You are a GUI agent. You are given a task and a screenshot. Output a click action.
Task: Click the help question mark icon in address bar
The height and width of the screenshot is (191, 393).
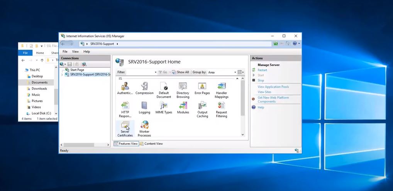coord(295,44)
